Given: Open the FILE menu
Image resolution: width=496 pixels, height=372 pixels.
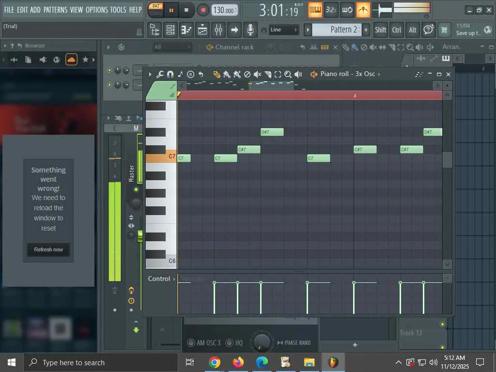Looking at the screenshot, I should (9, 10).
